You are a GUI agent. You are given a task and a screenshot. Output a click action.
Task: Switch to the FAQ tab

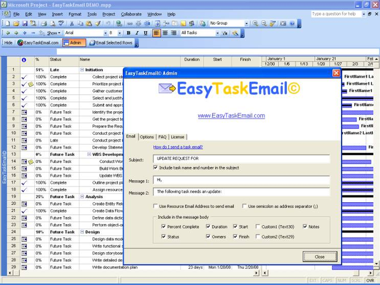162,137
